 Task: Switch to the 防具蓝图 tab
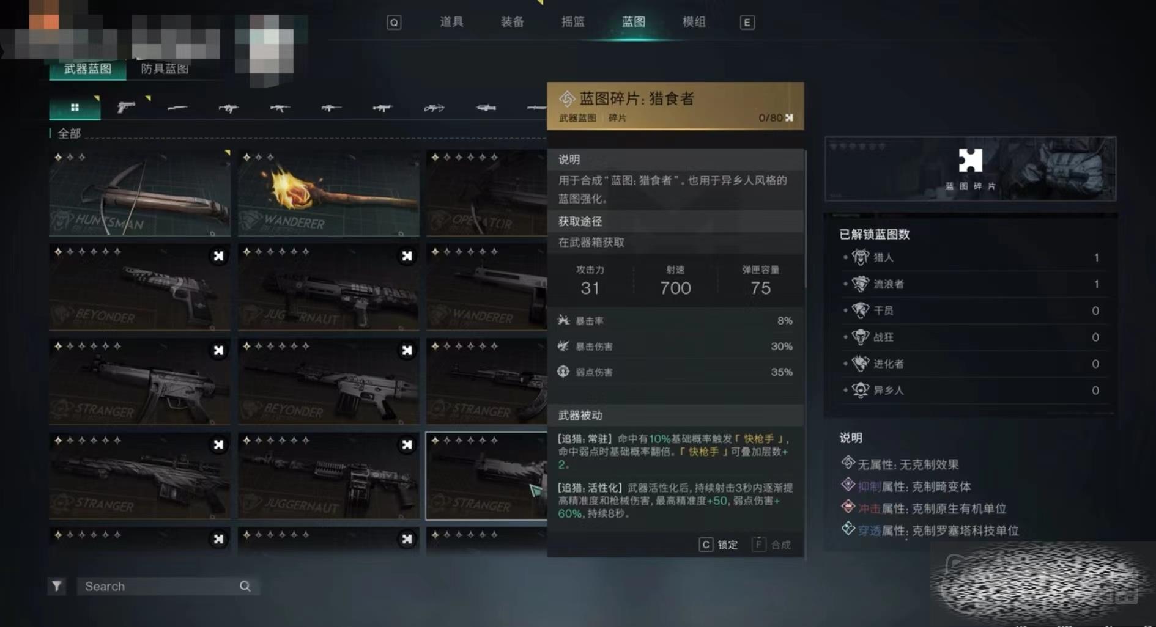click(165, 69)
